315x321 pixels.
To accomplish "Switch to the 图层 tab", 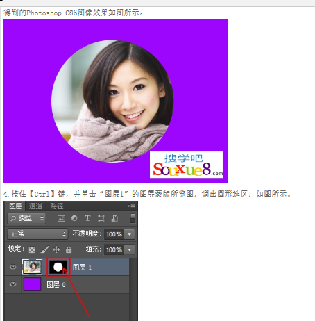I will tap(15, 206).
